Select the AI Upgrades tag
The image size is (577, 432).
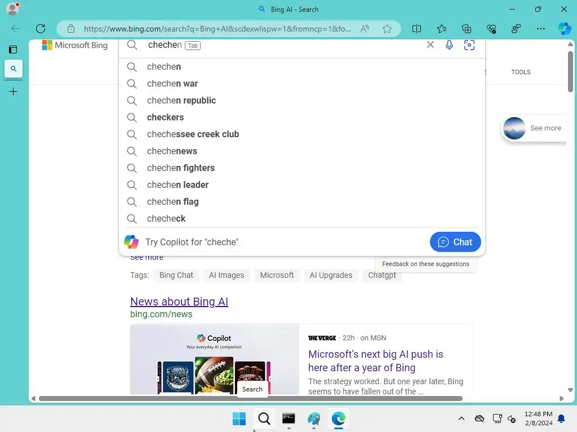[x=331, y=275]
